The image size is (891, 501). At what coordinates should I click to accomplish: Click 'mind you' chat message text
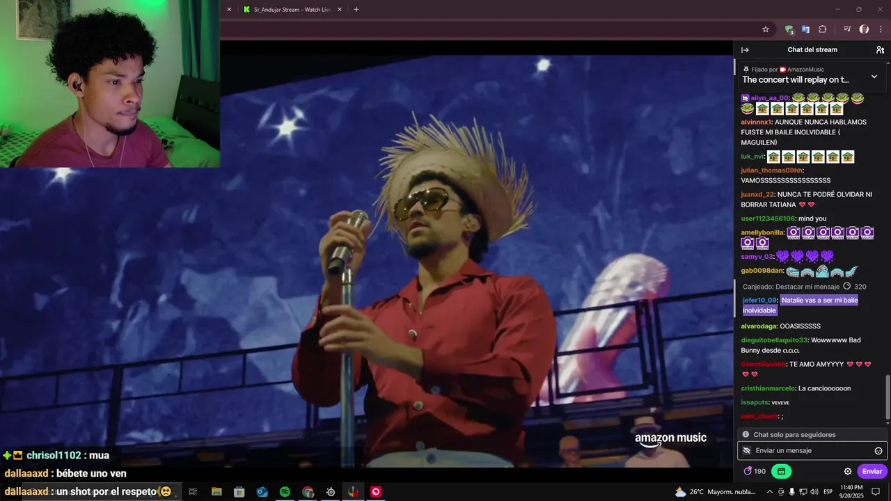coord(812,218)
